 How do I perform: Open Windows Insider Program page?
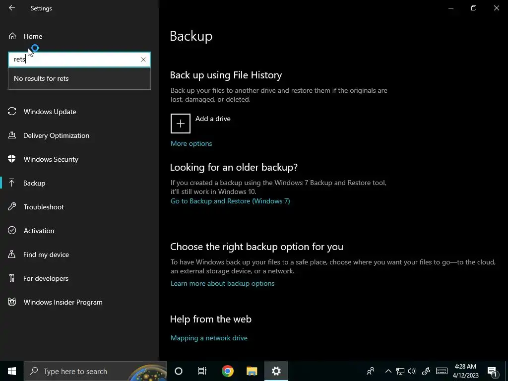79,302
